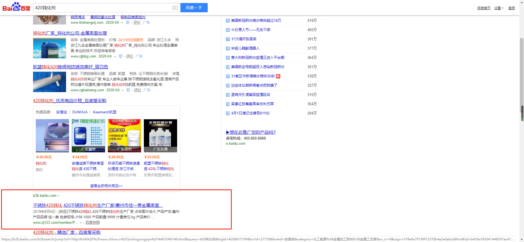Open 评价 link for zgkaimeng.com result
Viewport: 524px width, 242px height.
tap(138, 90)
